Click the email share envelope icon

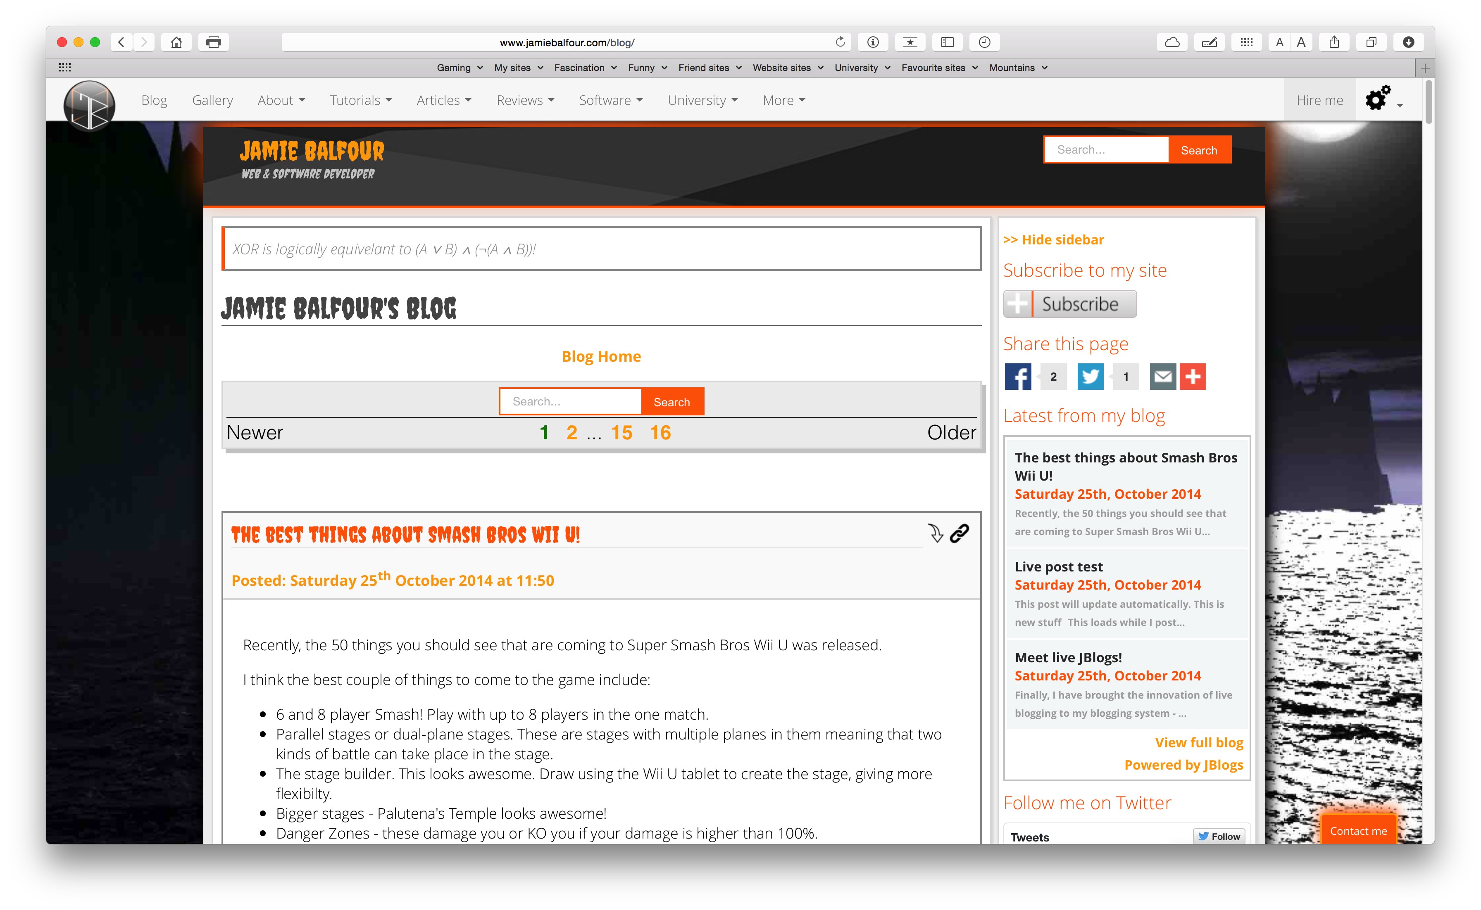click(1162, 377)
